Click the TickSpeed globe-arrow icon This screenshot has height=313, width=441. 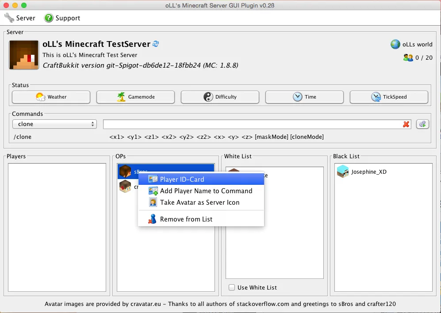(x=376, y=97)
